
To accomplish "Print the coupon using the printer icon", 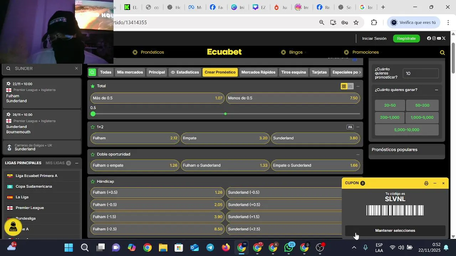I will 426,183.
